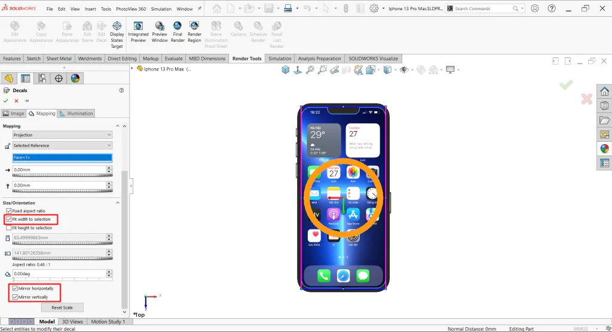Open DimXpertManager crosshair tab
This screenshot has width=612, height=332.
(x=59, y=78)
